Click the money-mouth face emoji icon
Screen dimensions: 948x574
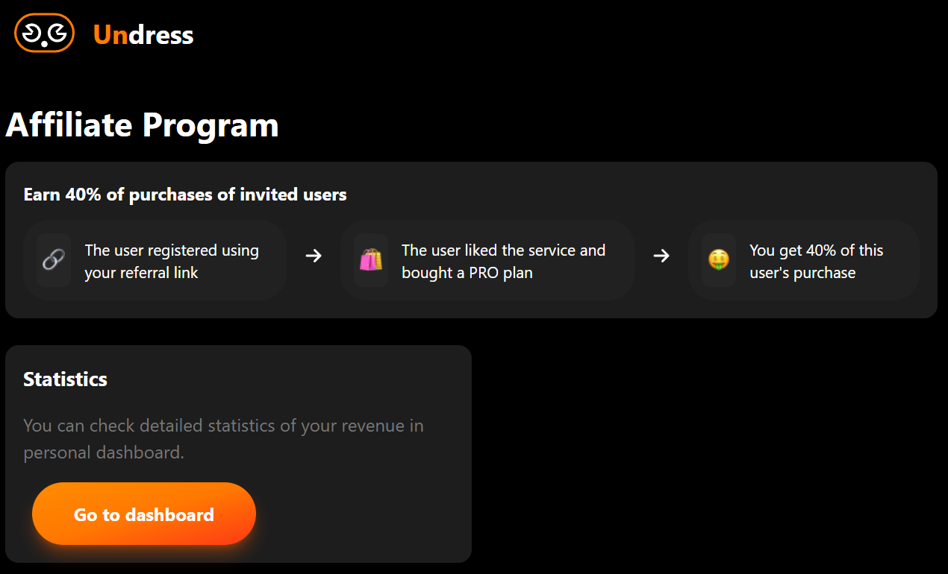[718, 260]
